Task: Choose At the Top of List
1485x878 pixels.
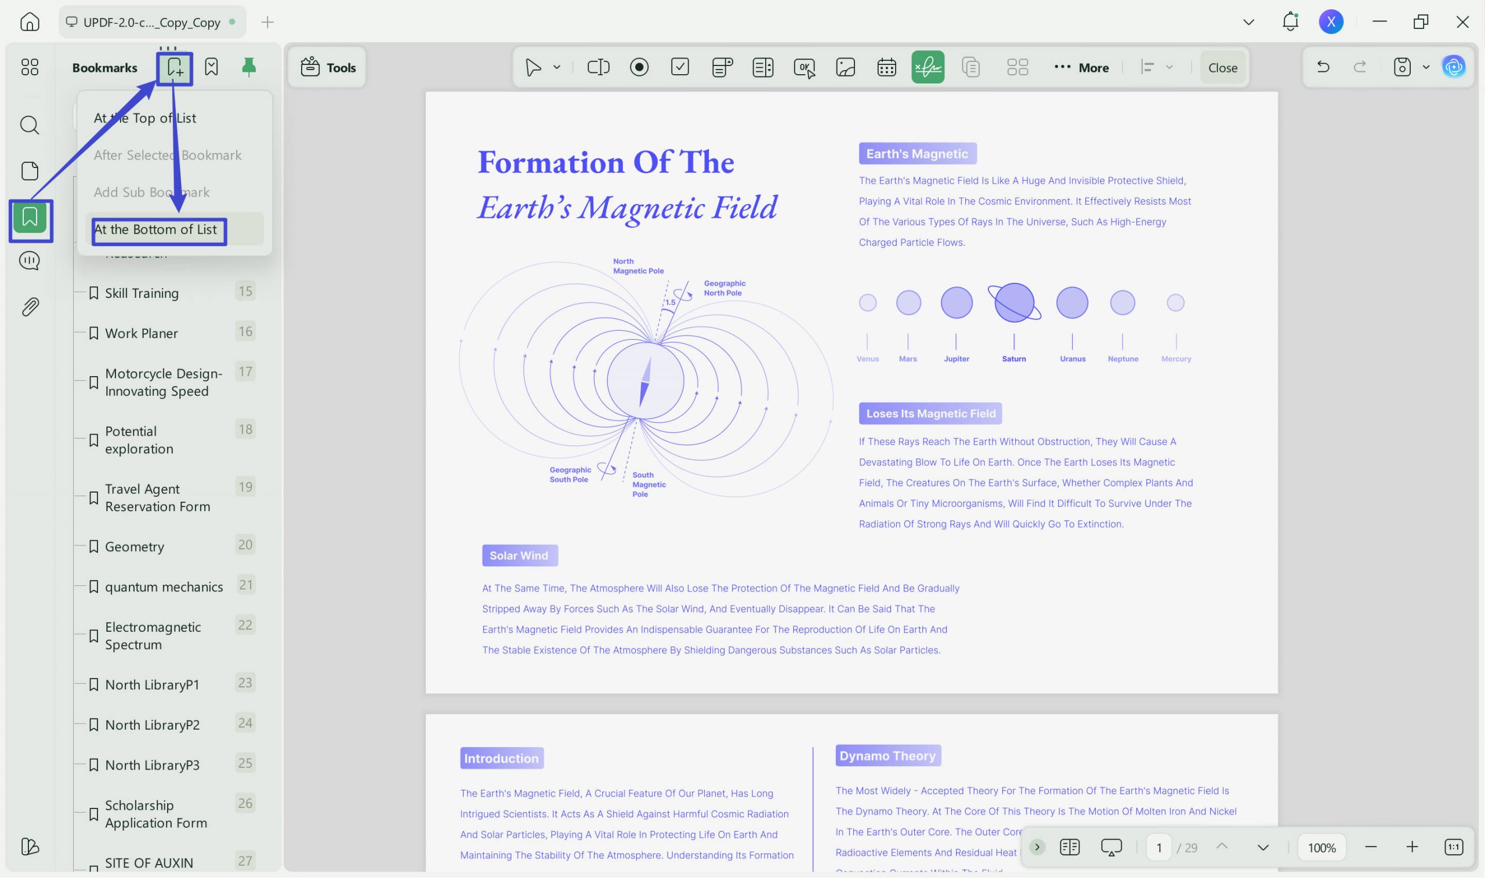Action: (x=175, y=118)
